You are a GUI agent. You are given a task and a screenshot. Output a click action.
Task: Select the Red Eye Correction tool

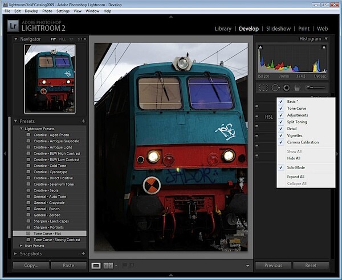point(286,88)
